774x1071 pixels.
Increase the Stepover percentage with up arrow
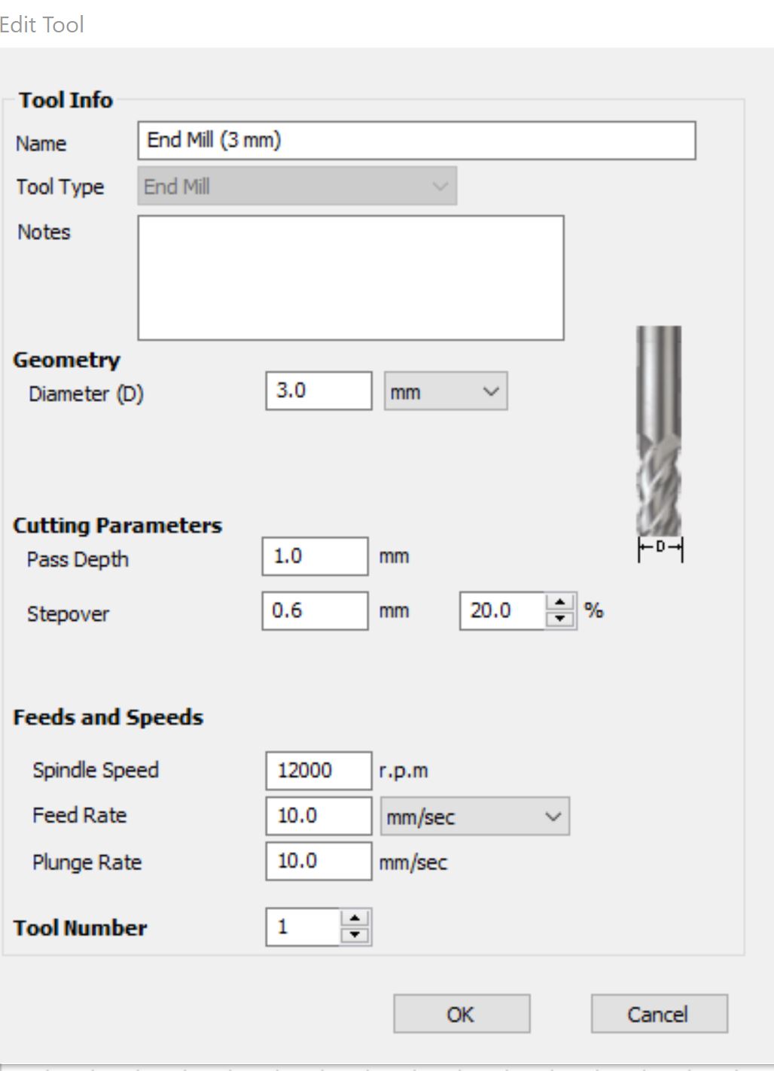pos(559,602)
